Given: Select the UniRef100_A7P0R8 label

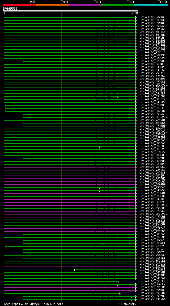Looking at the screenshot, I should point(152,217).
